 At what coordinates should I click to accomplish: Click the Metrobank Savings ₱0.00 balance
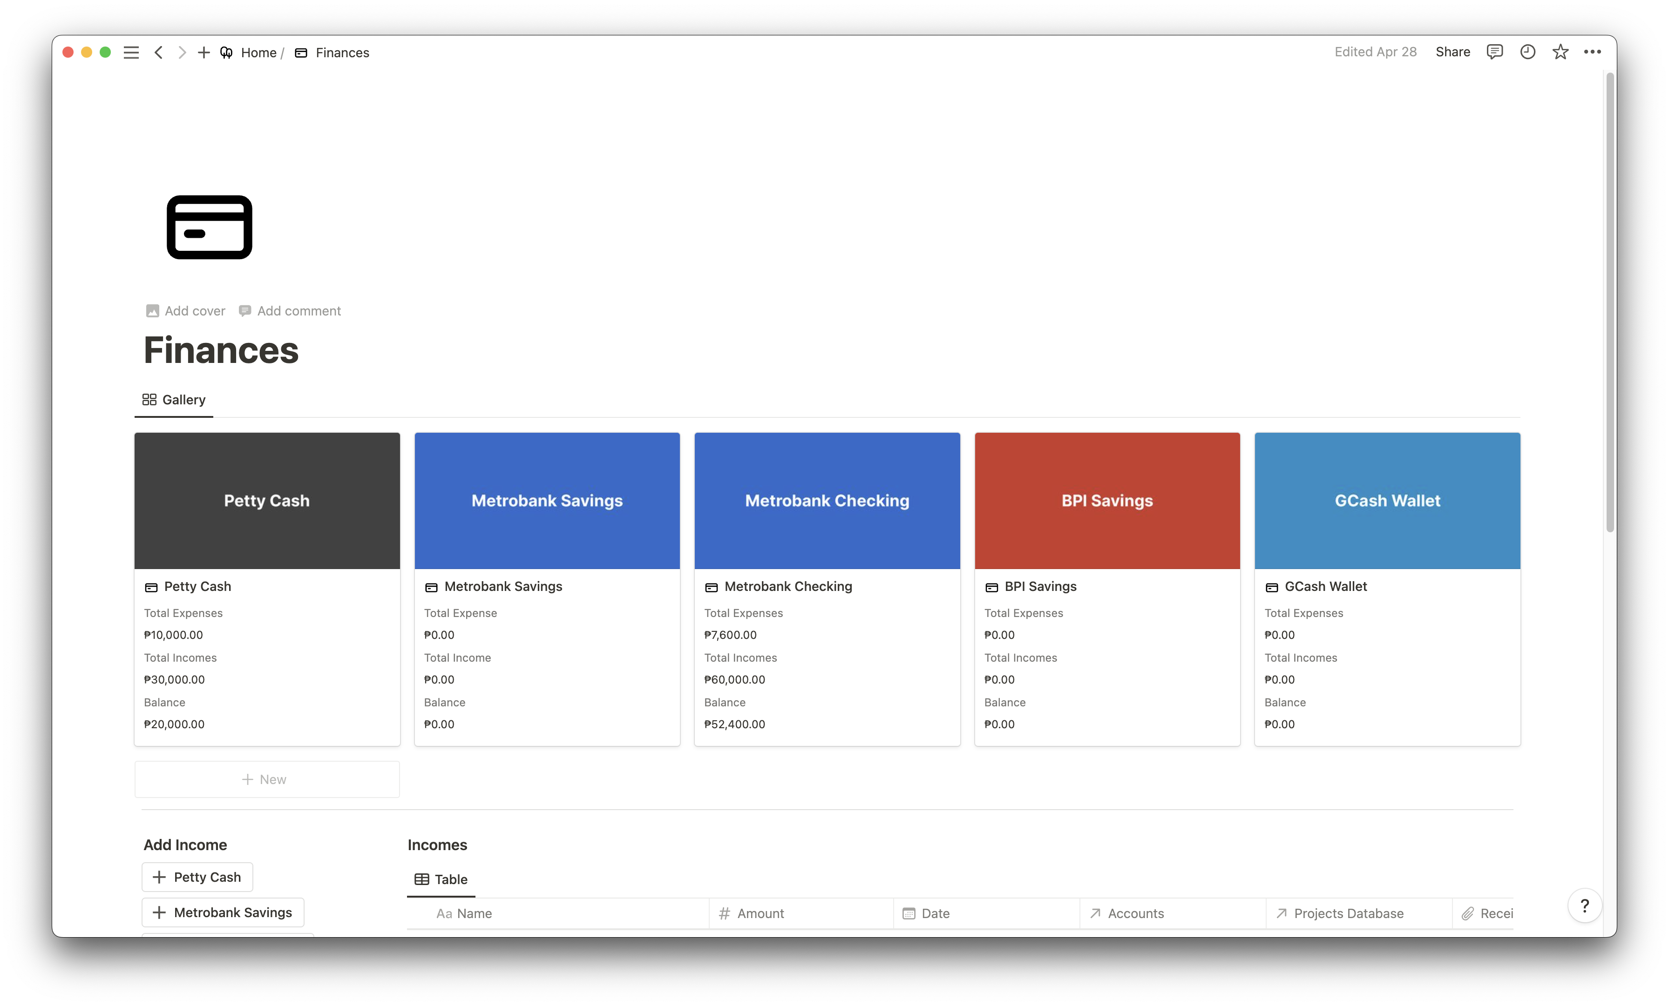click(439, 724)
